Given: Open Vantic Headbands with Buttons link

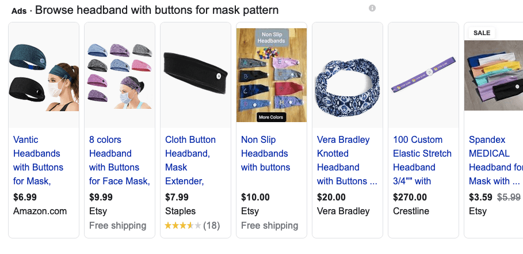Looking at the screenshot, I should pos(38,160).
